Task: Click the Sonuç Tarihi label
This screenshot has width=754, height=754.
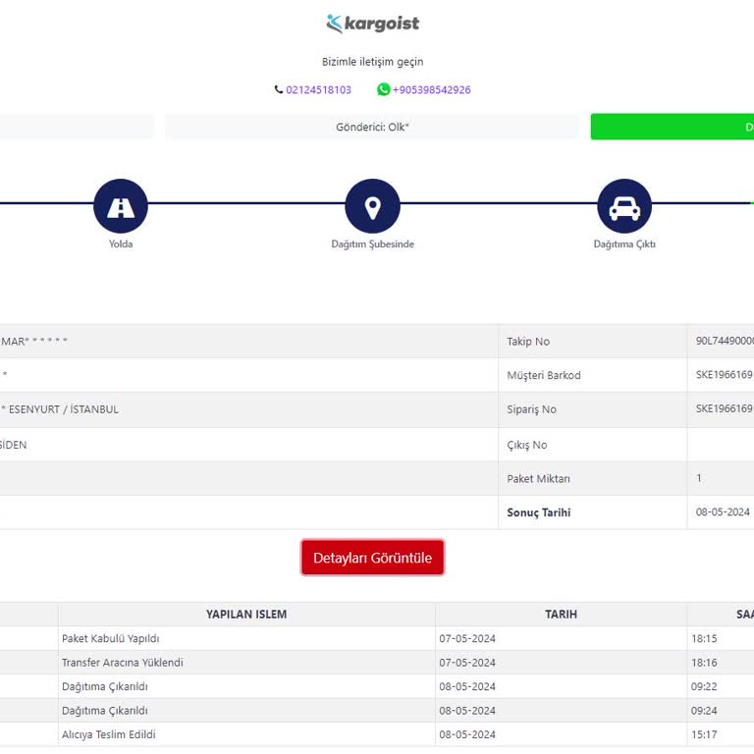Action: (539, 512)
